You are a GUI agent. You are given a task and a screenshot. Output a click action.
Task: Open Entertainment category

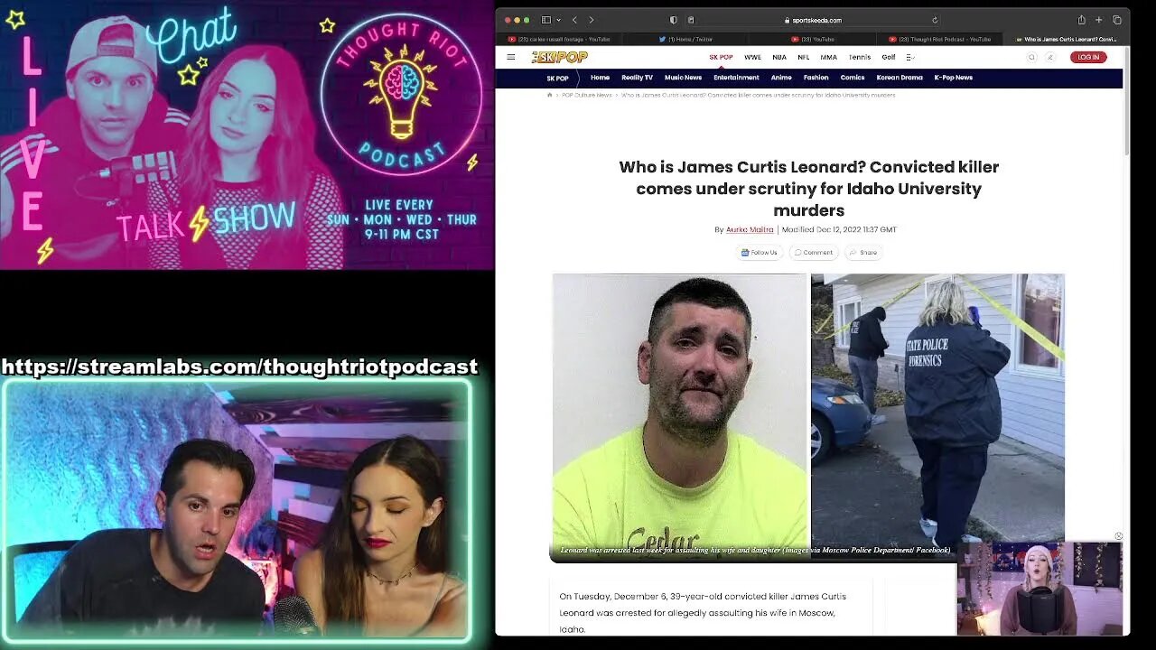736,78
